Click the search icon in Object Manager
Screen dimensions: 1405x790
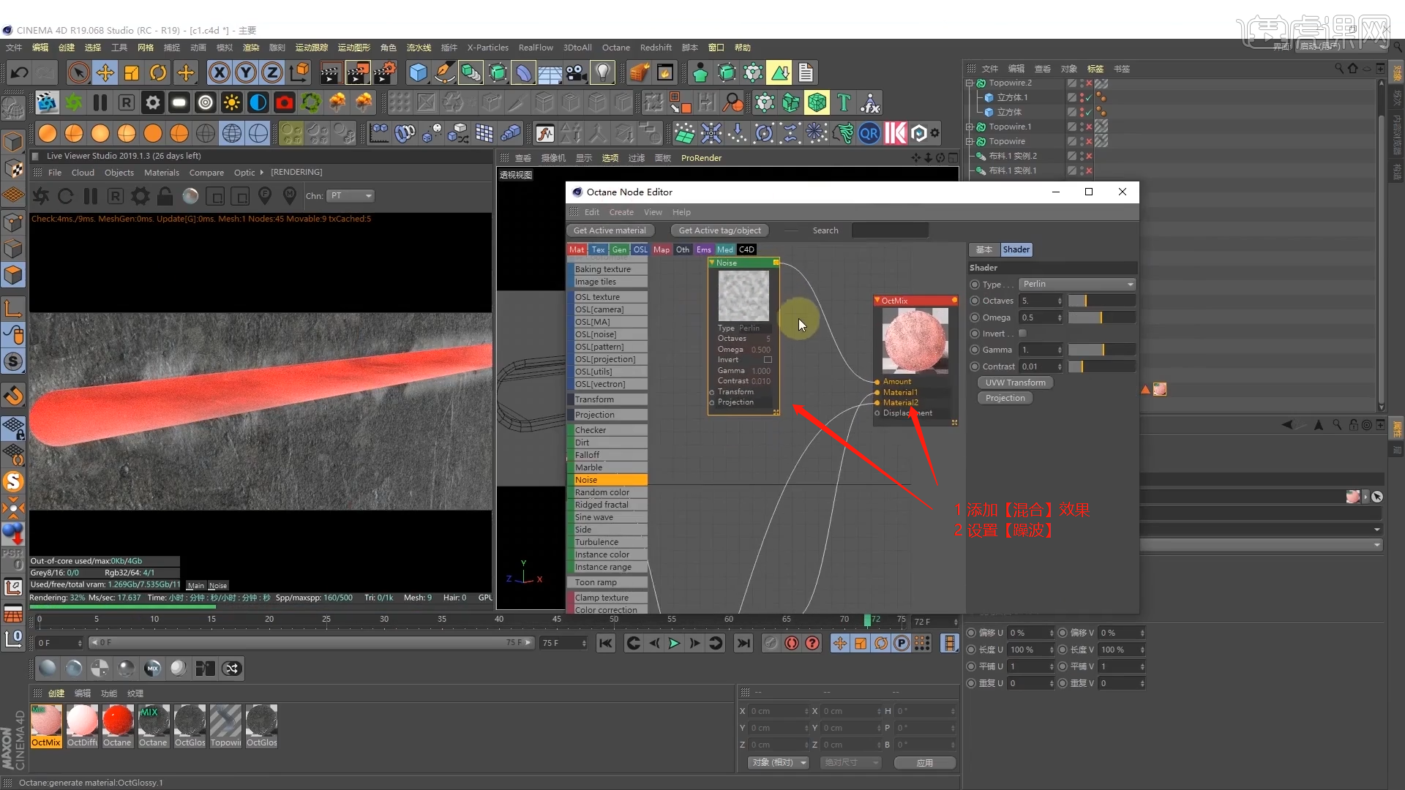pyautogui.click(x=1339, y=68)
